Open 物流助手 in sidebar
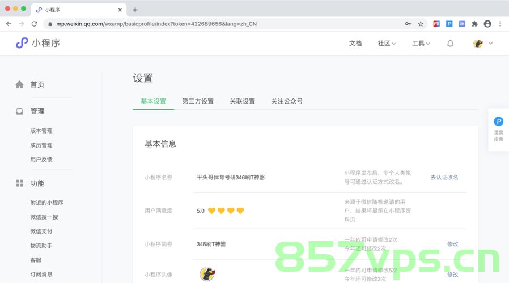The image size is (509, 283). (41, 246)
